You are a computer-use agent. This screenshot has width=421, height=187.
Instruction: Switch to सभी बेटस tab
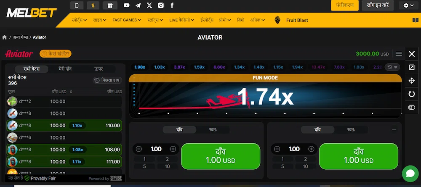pyautogui.click(x=32, y=69)
